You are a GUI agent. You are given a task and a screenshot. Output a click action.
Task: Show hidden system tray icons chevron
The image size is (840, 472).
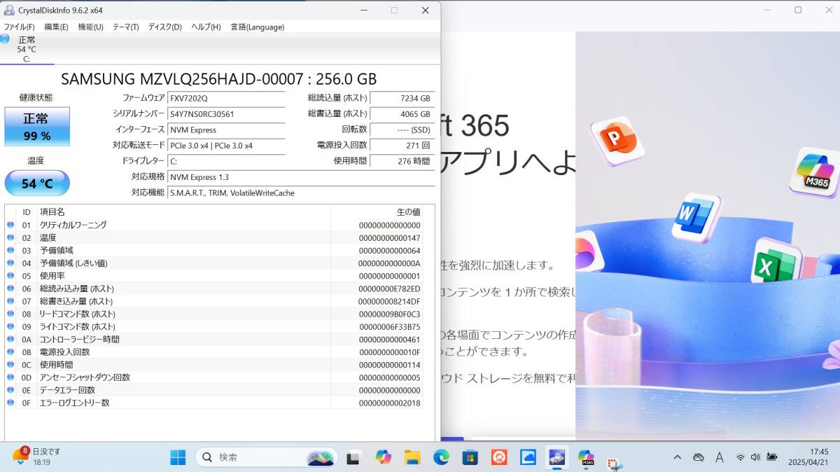point(677,457)
